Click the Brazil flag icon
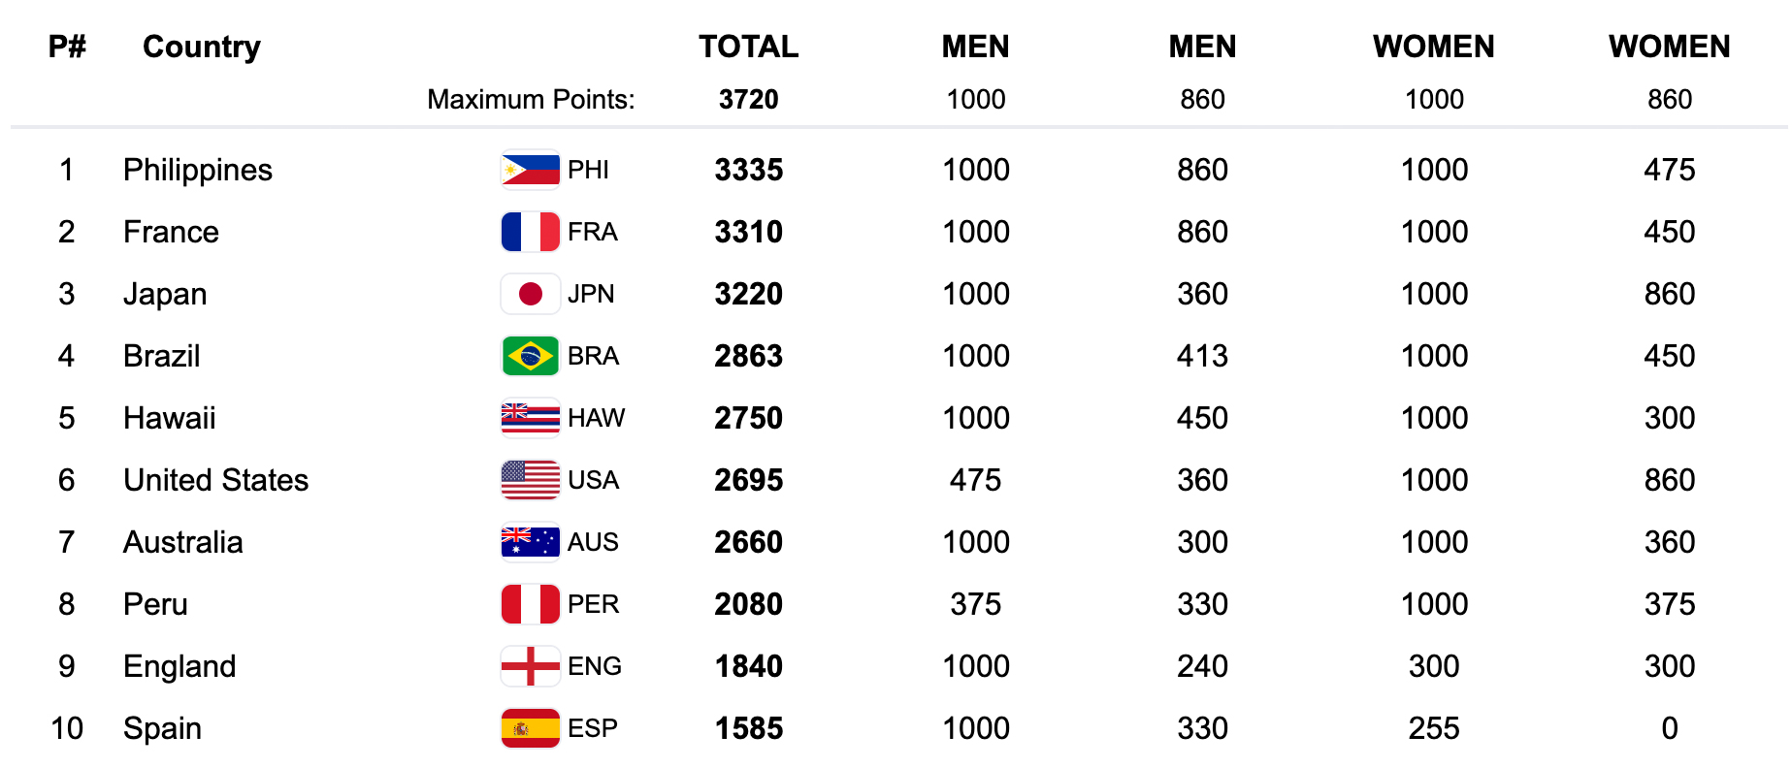 530,356
